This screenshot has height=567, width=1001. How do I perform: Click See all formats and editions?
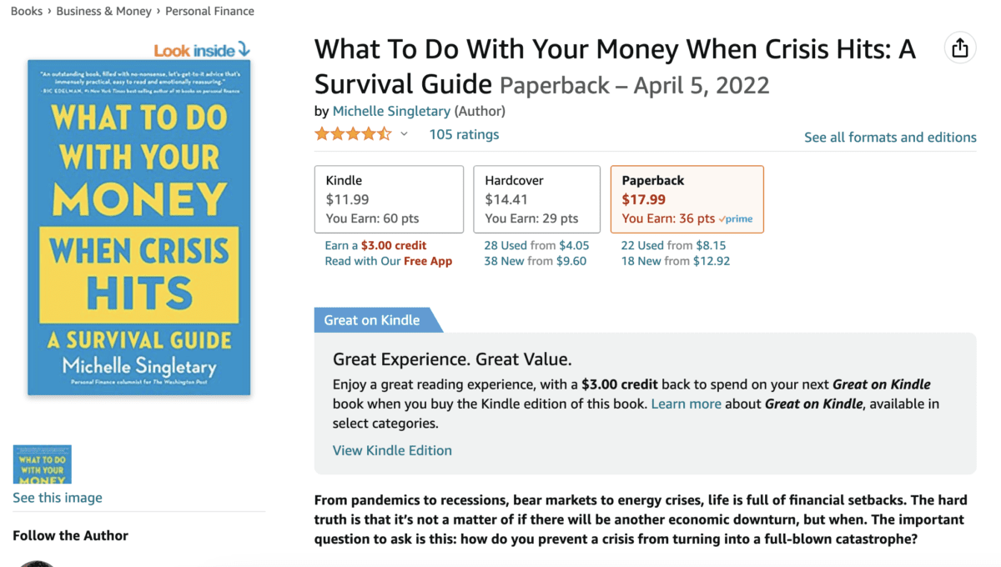[x=890, y=138]
